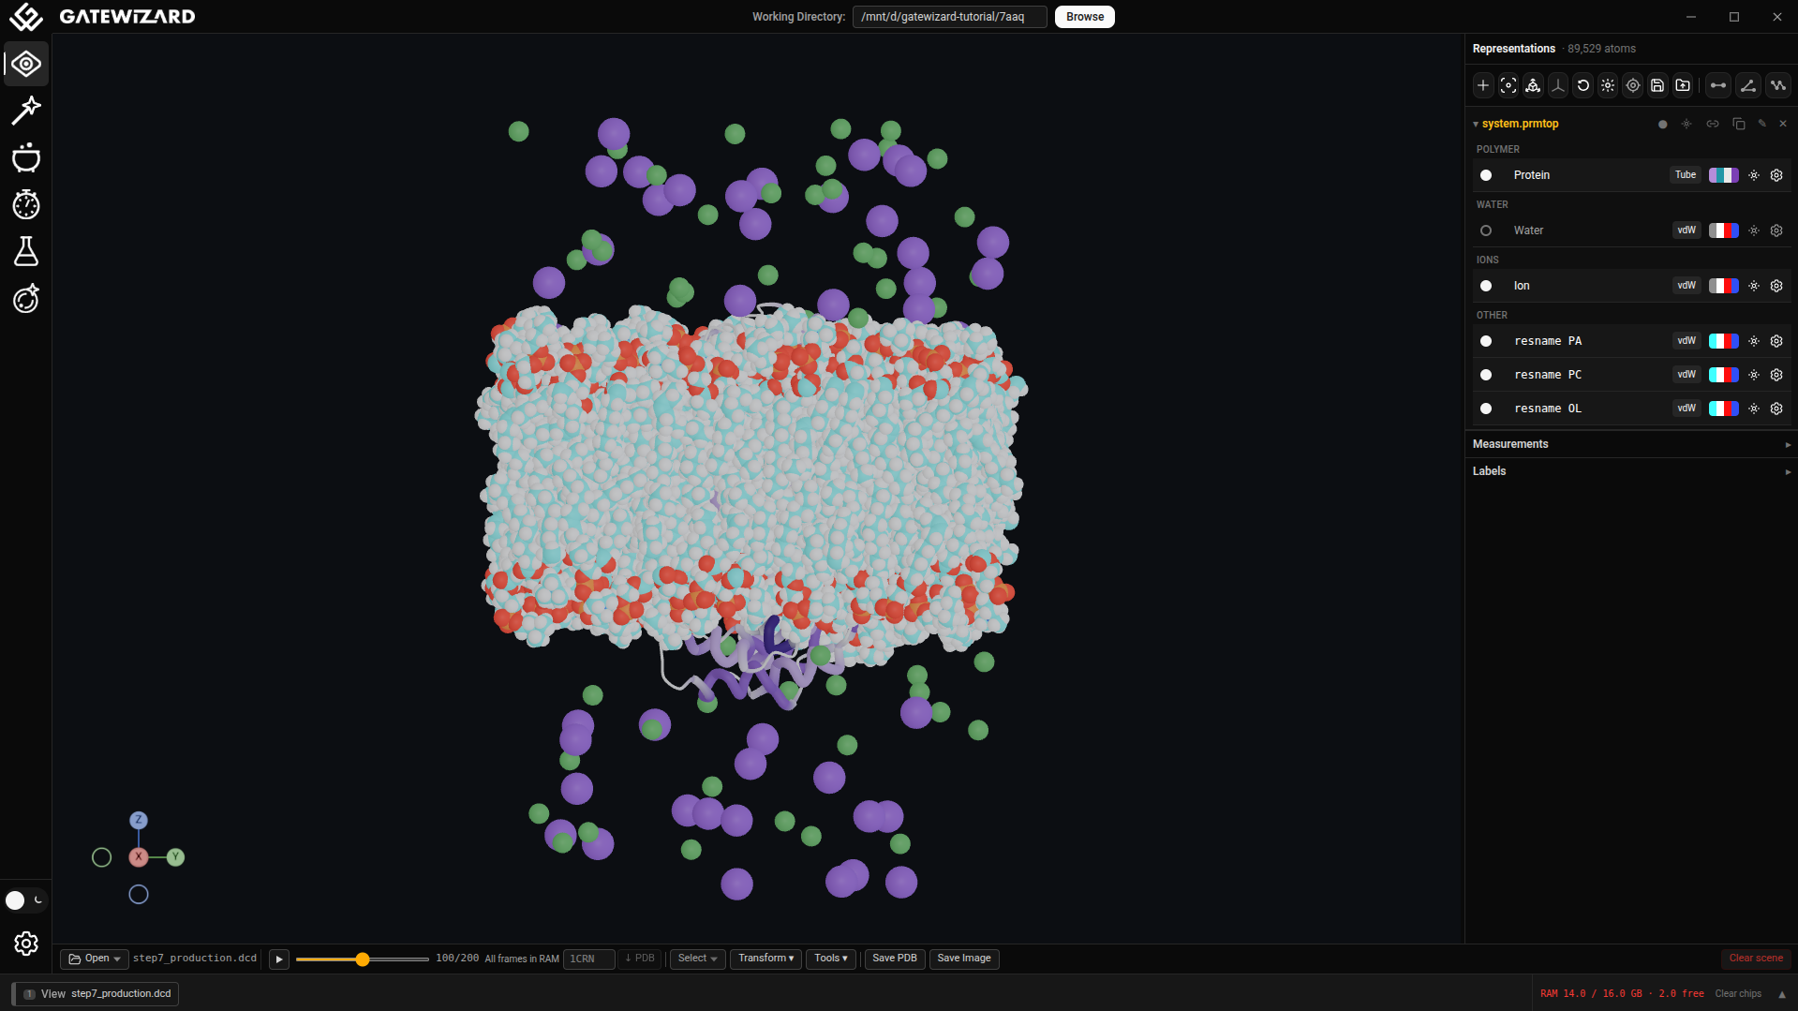Open the Ion color scheme swatch

pyautogui.click(x=1724, y=286)
